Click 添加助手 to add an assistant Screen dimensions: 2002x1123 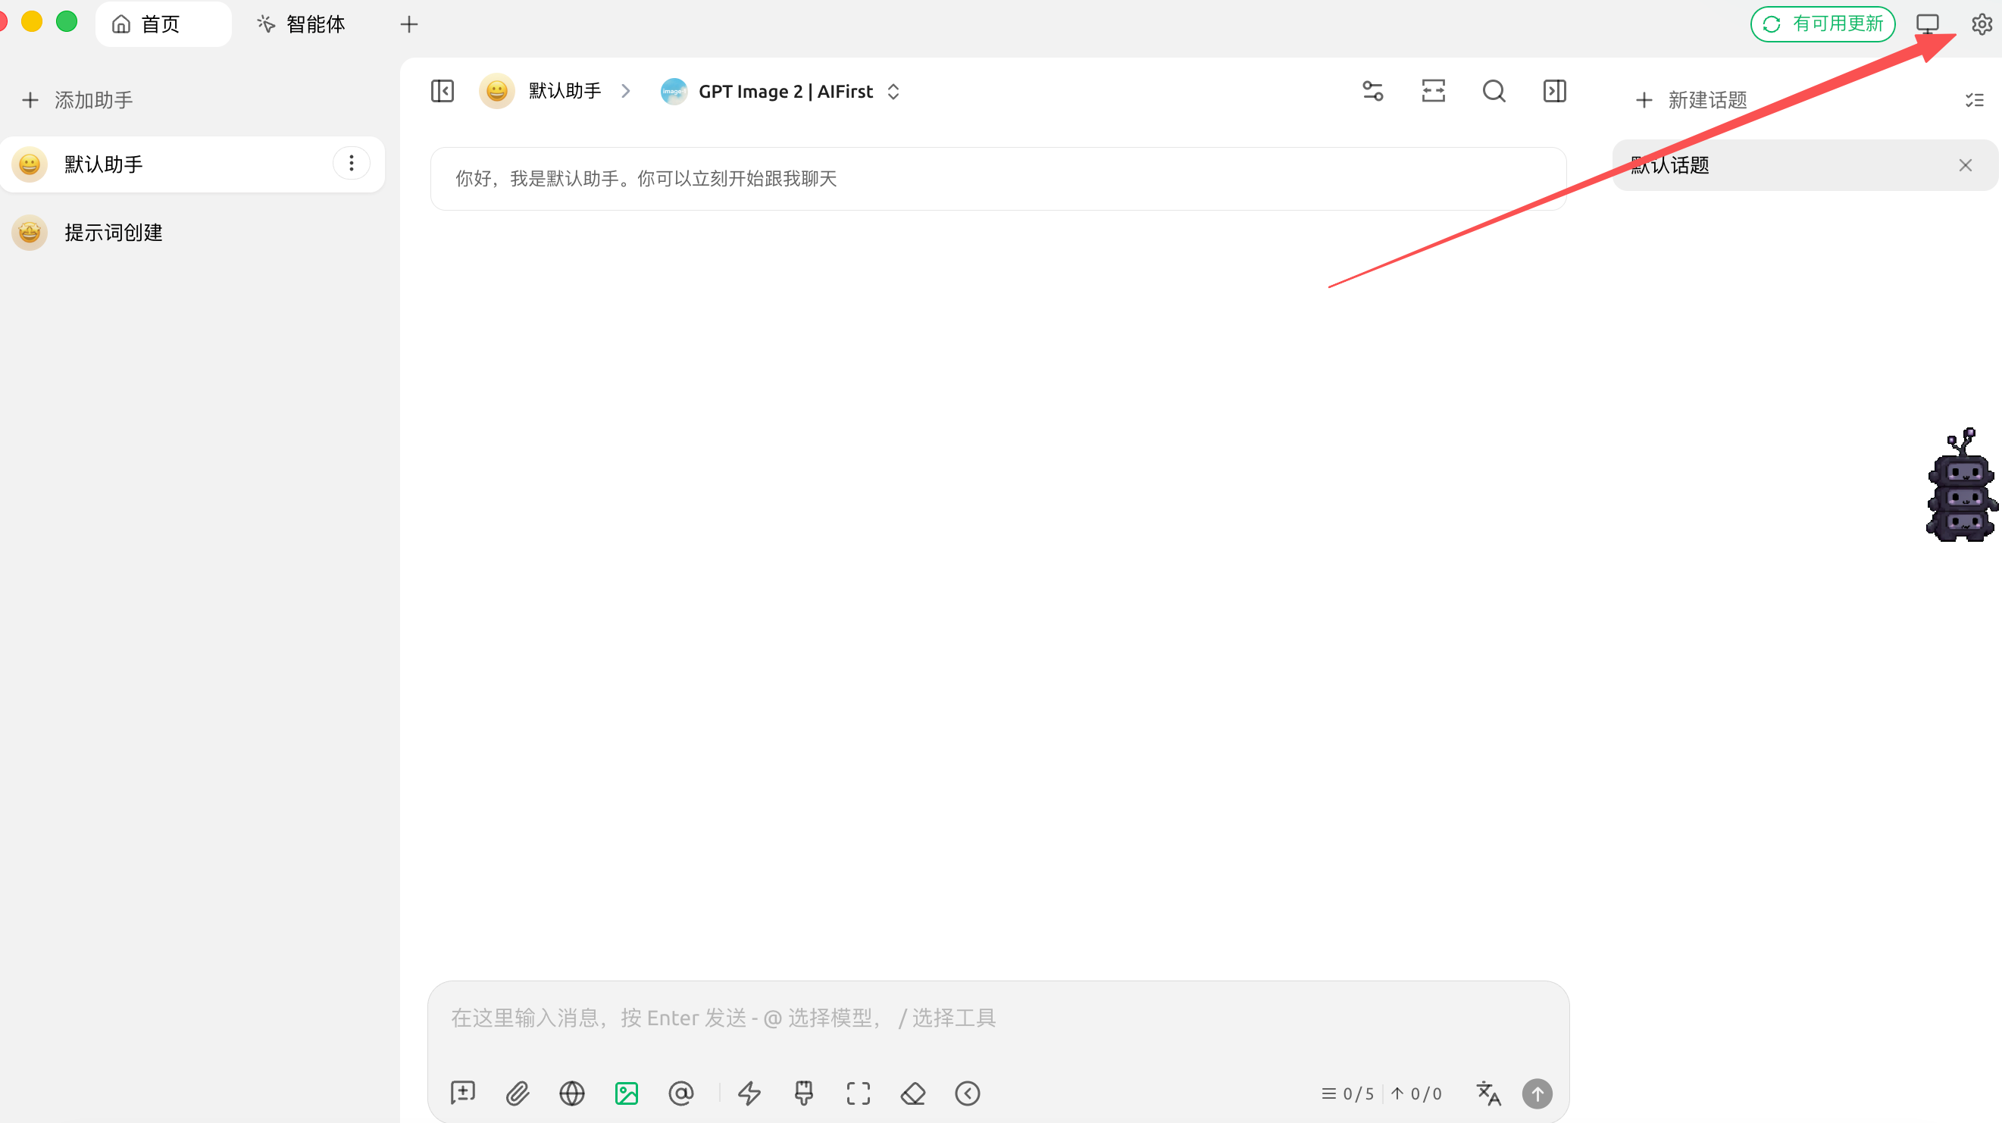(x=78, y=100)
